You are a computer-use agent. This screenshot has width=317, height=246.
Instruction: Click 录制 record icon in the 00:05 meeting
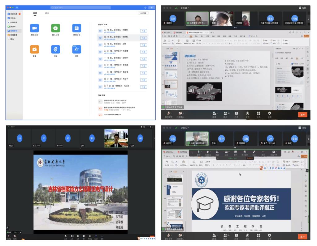point(247,236)
